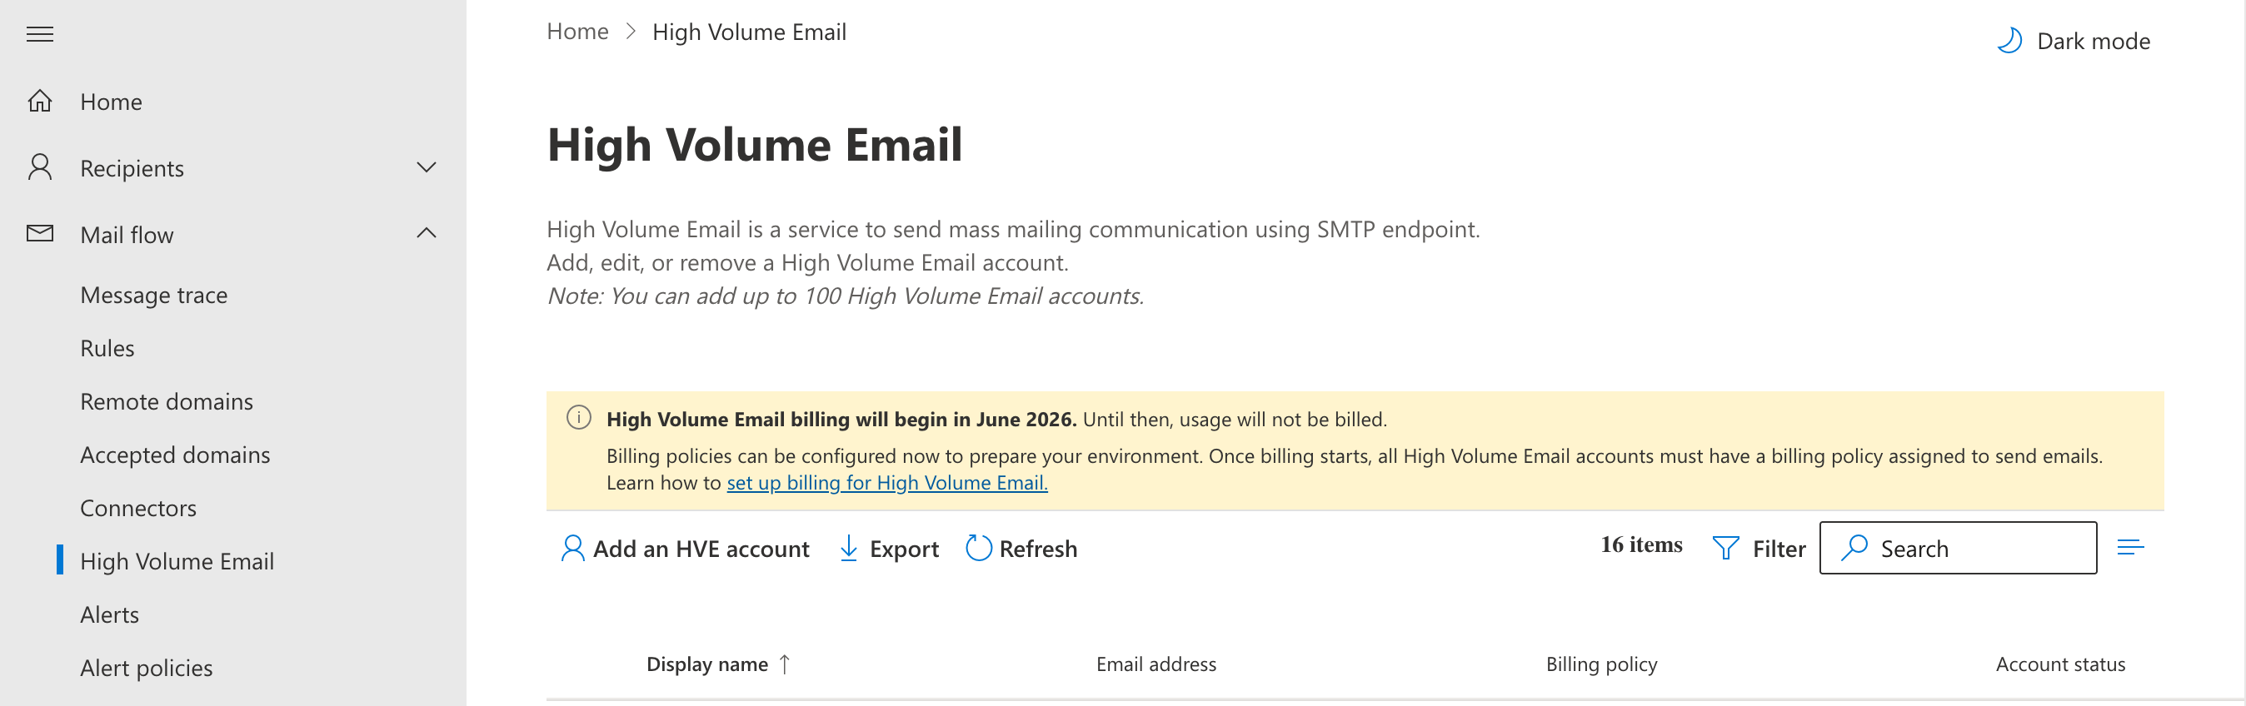Select Connectors in the Mail flow menu
2246x706 pixels.
pos(137,508)
